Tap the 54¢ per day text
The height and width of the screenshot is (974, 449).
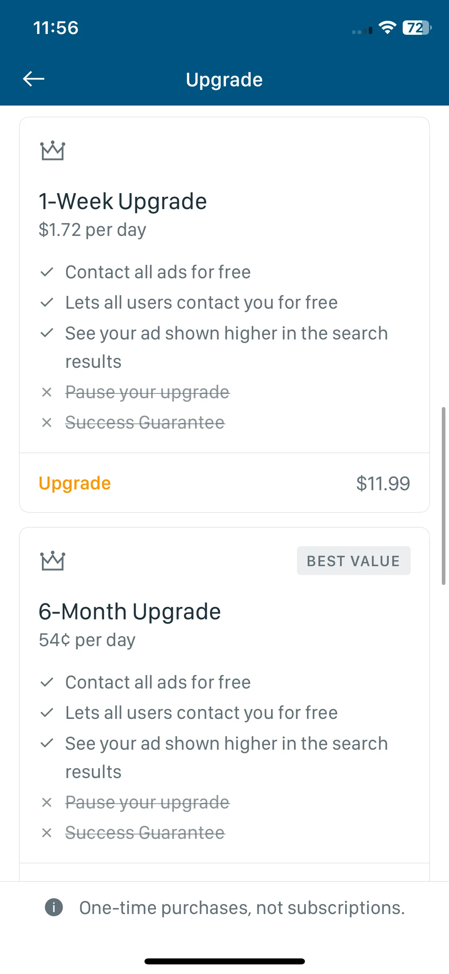click(x=87, y=640)
